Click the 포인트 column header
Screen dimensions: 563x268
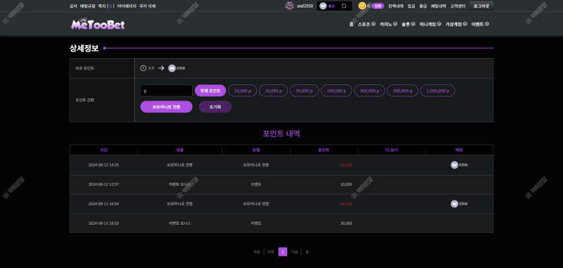pos(324,150)
